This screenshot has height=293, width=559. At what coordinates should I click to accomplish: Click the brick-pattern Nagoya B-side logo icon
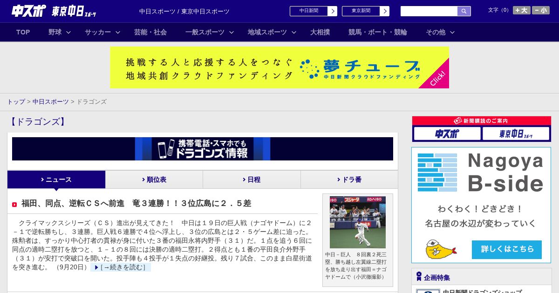tap(437, 172)
